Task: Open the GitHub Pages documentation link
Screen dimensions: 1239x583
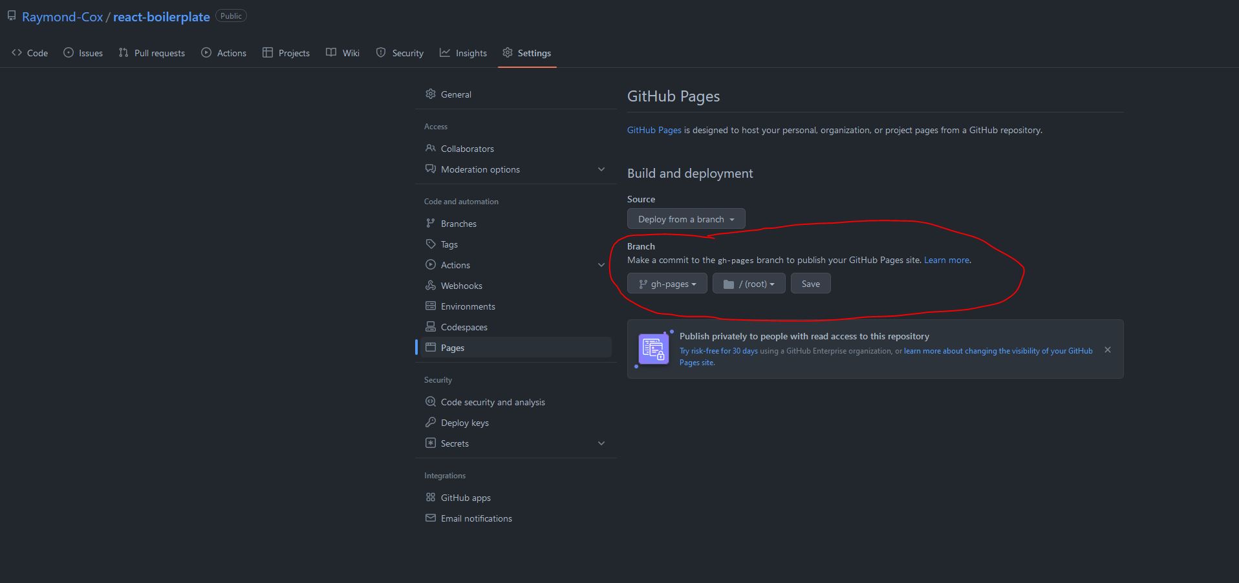Action: point(654,130)
